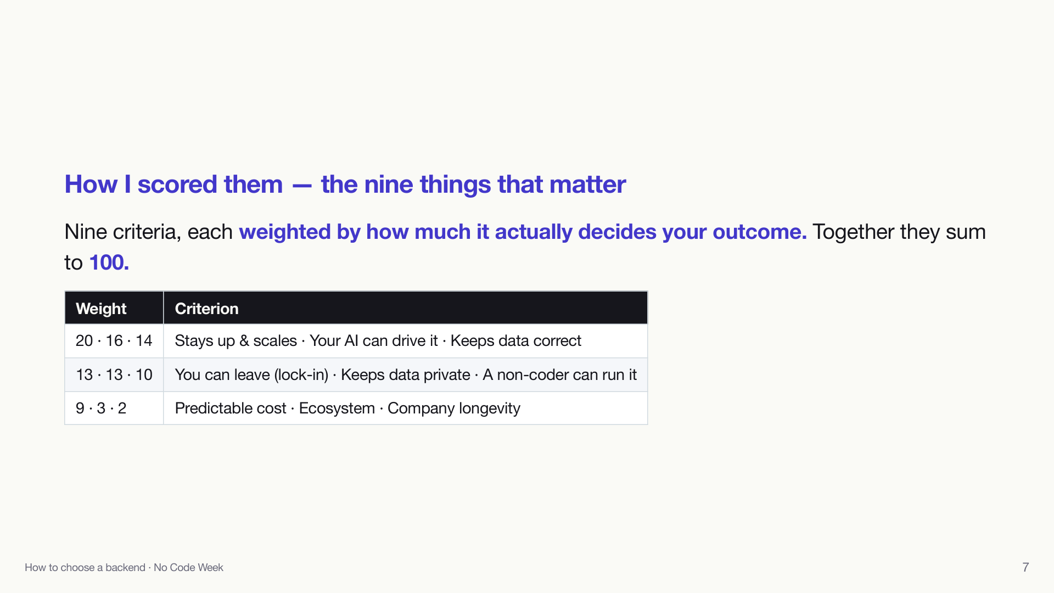Click the slide title about nine things

pos(345,184)
